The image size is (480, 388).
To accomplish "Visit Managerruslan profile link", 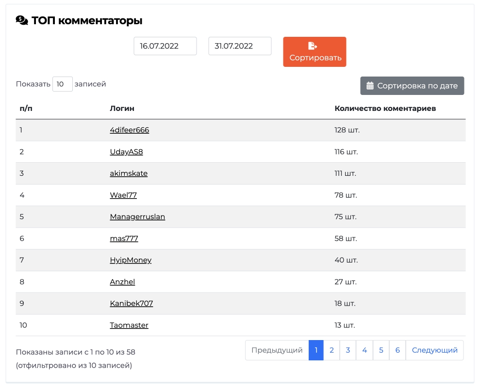I will click(137, 217).
